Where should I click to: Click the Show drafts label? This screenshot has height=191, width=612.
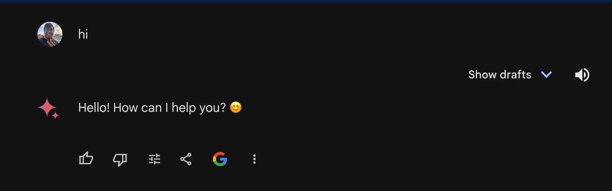click(x=500, y=74)
